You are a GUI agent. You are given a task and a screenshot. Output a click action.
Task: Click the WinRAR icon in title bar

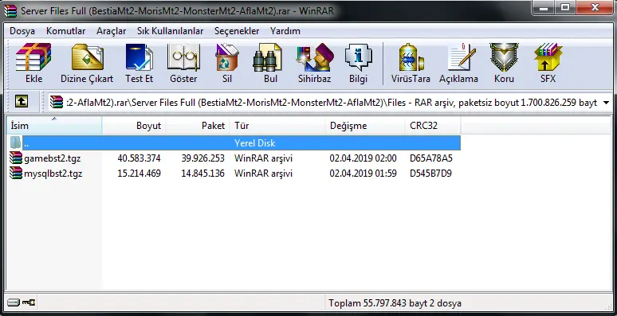click(x=10, y=10)
